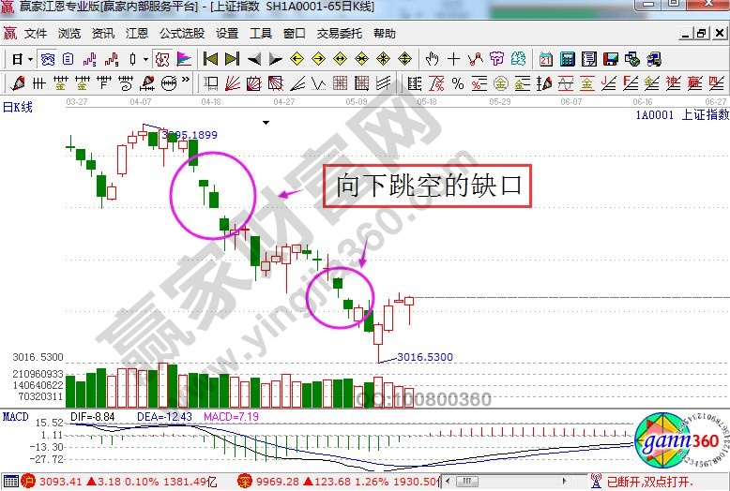This screenshot has height=491, width=730.
Task: Toggle the pink flag chart button
Action: [x=185, y=59]
